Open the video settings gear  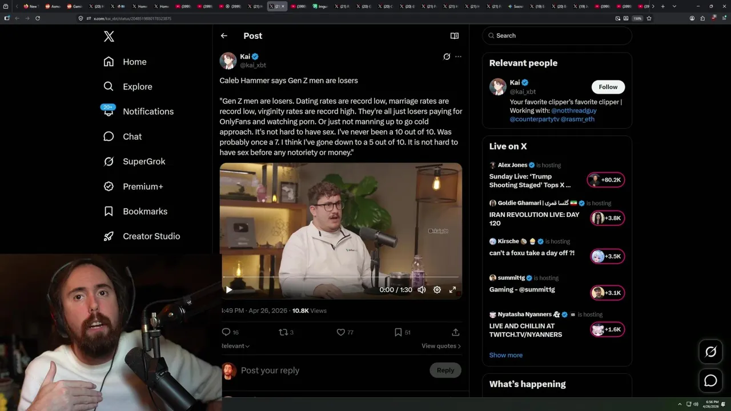click(437, 289)
